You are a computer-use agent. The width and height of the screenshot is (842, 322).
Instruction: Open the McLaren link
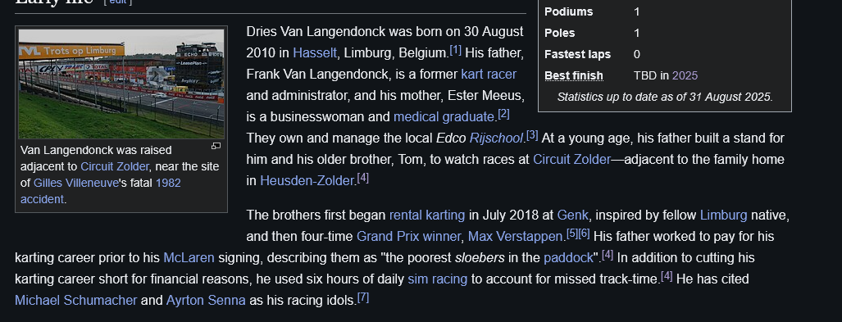point(189,258)
